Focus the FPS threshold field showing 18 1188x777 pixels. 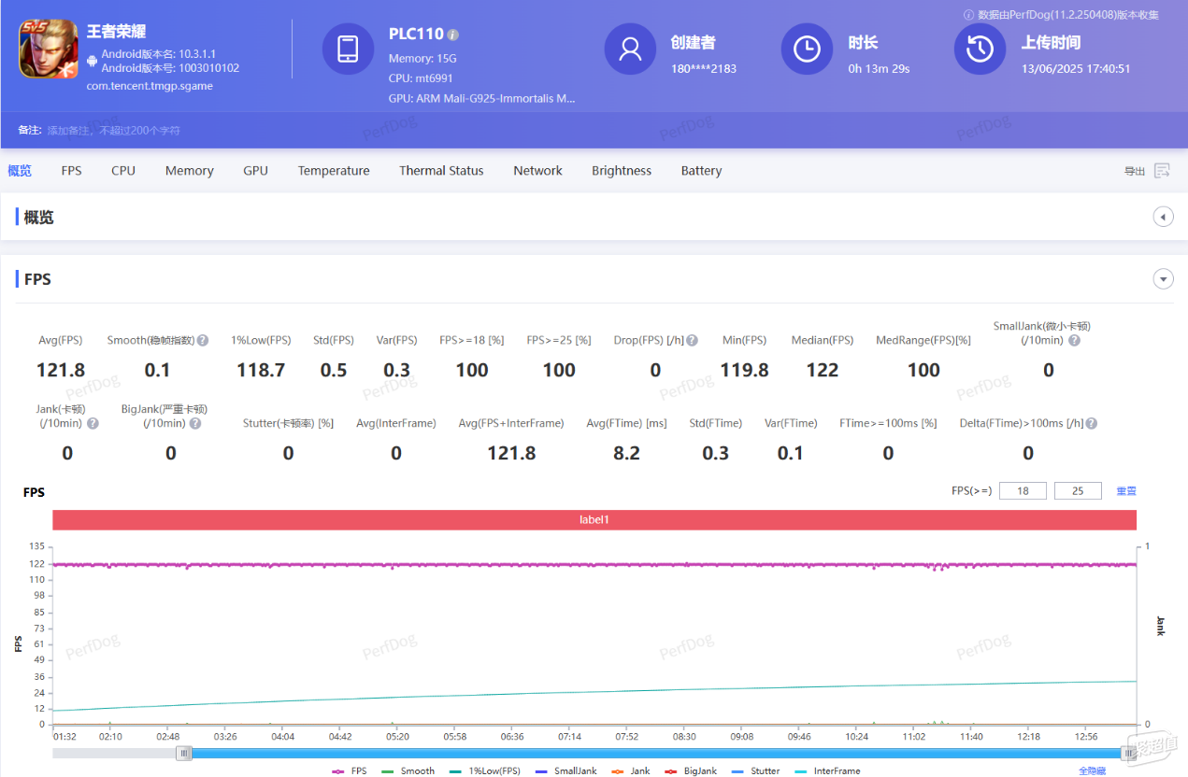click(1023, 490)
